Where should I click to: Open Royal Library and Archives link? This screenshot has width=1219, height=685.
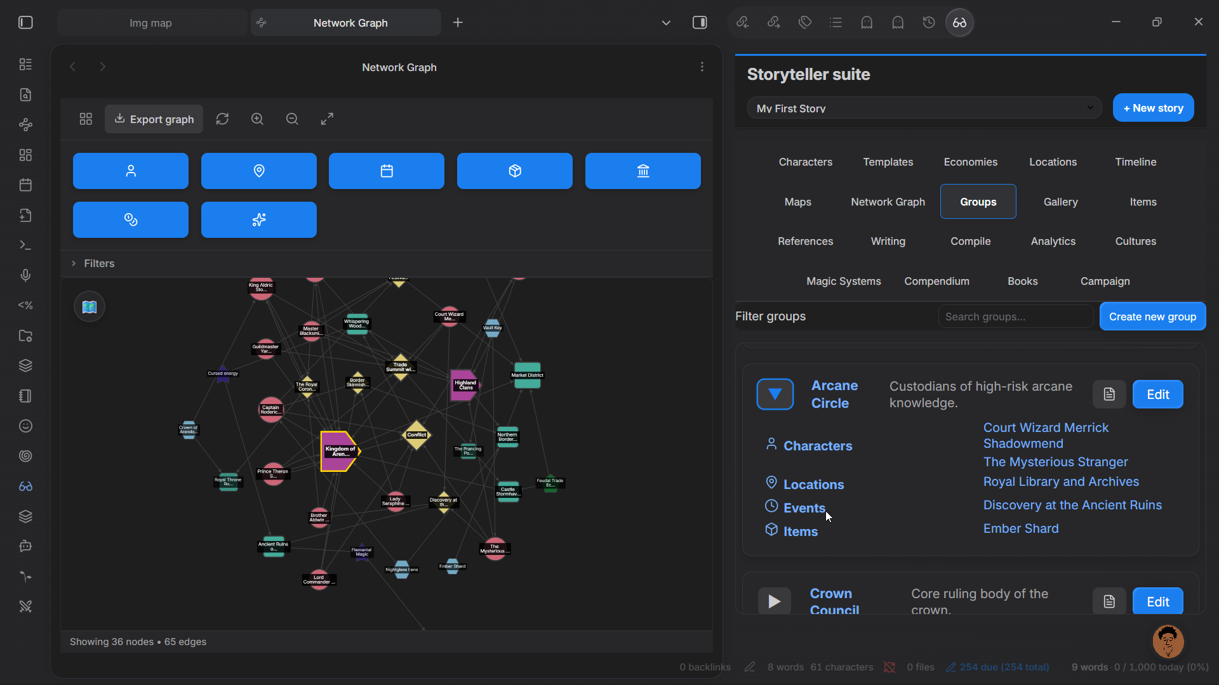tap(1061, 482)
